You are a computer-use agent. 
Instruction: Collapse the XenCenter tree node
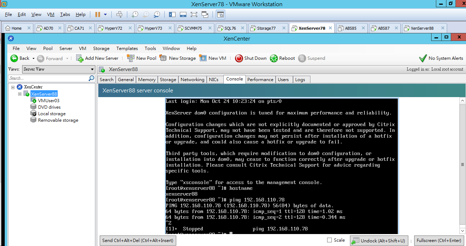tap(13, 87)
